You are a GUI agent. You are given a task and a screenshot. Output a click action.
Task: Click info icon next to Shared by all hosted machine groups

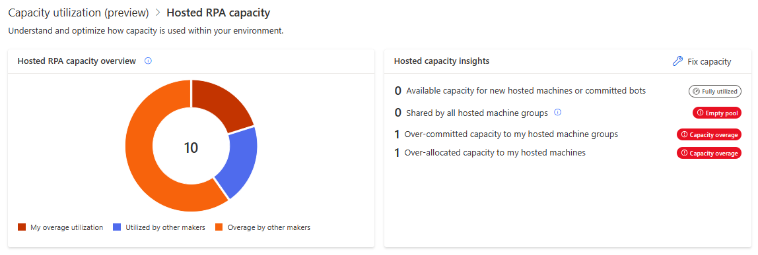[x=557, y=112]
